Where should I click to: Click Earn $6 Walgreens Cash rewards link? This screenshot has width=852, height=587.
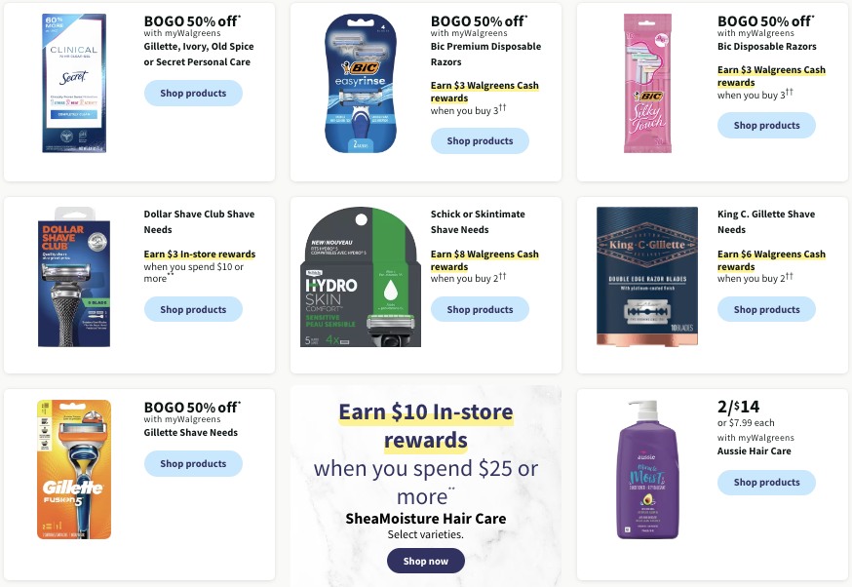[771, 260]
